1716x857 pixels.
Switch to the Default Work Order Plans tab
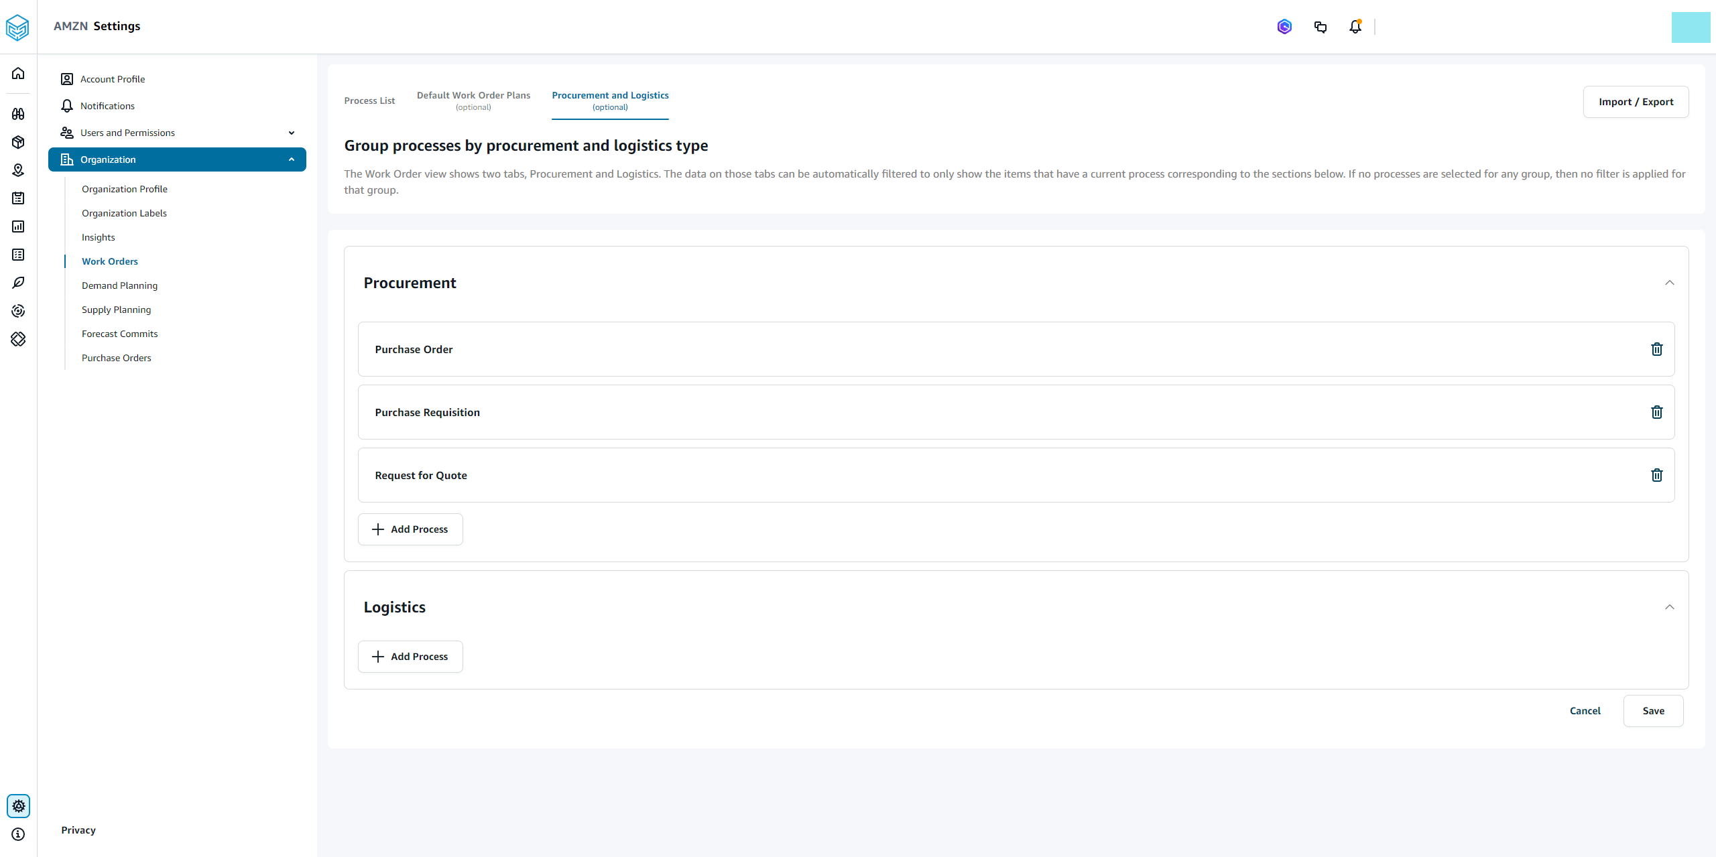pos(474,101)
